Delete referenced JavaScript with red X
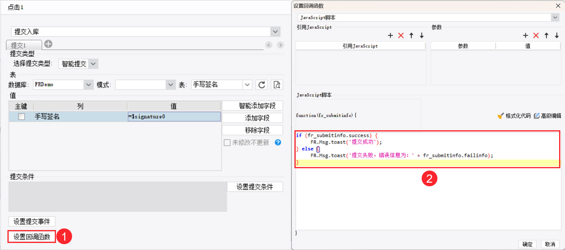Image resolution: width=565 pixels, height=250 pixels. (x=401, y=36)
